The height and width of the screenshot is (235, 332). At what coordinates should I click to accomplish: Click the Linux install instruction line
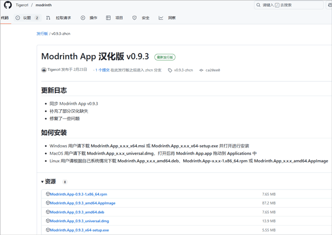(189, 161)
